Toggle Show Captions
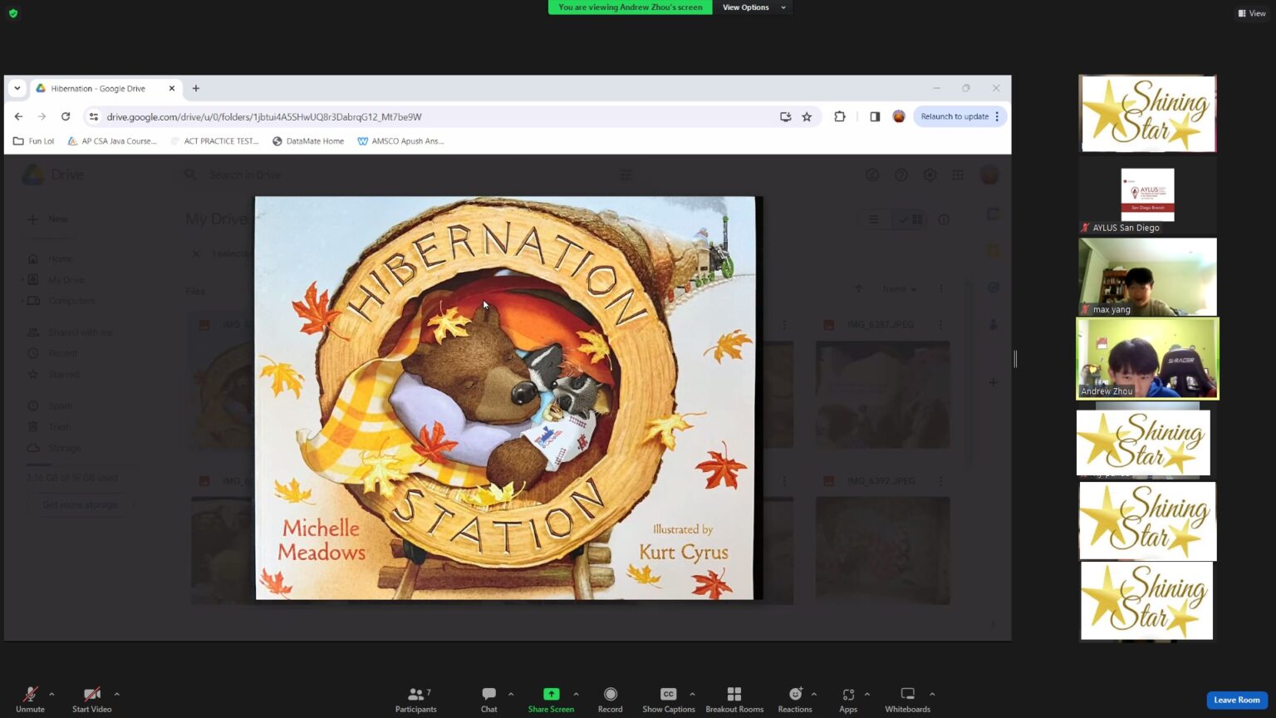This screenshot has height=718, width=1276. tap(668, 699)
